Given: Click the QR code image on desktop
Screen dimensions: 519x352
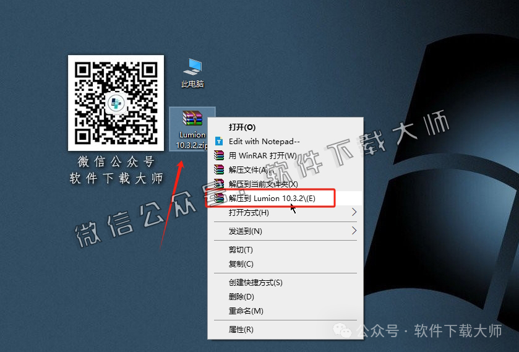Looking at the screenshot, I should [116, 103].
